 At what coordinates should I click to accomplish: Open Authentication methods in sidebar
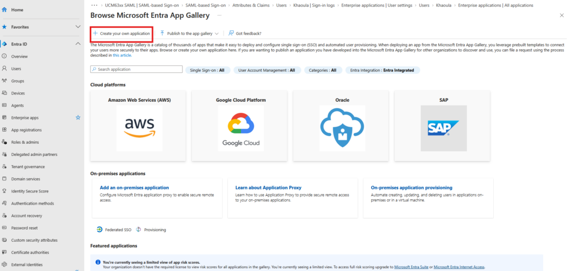click(32, 204)
